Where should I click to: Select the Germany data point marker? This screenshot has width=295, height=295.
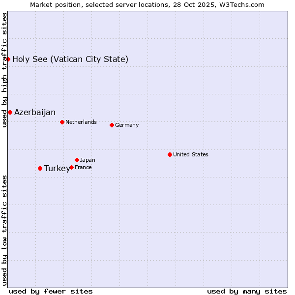click(112, 125)
